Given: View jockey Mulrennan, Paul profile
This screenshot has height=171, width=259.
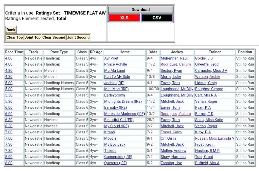Looking at the screenshot, I should [x=174, y=58].
